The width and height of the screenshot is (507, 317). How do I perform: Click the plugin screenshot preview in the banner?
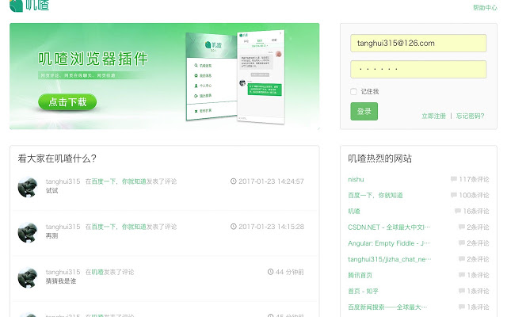click(235, 78)
